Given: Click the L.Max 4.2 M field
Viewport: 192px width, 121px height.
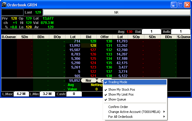Looking at the screenshot, I should click(x=21, y=94).
